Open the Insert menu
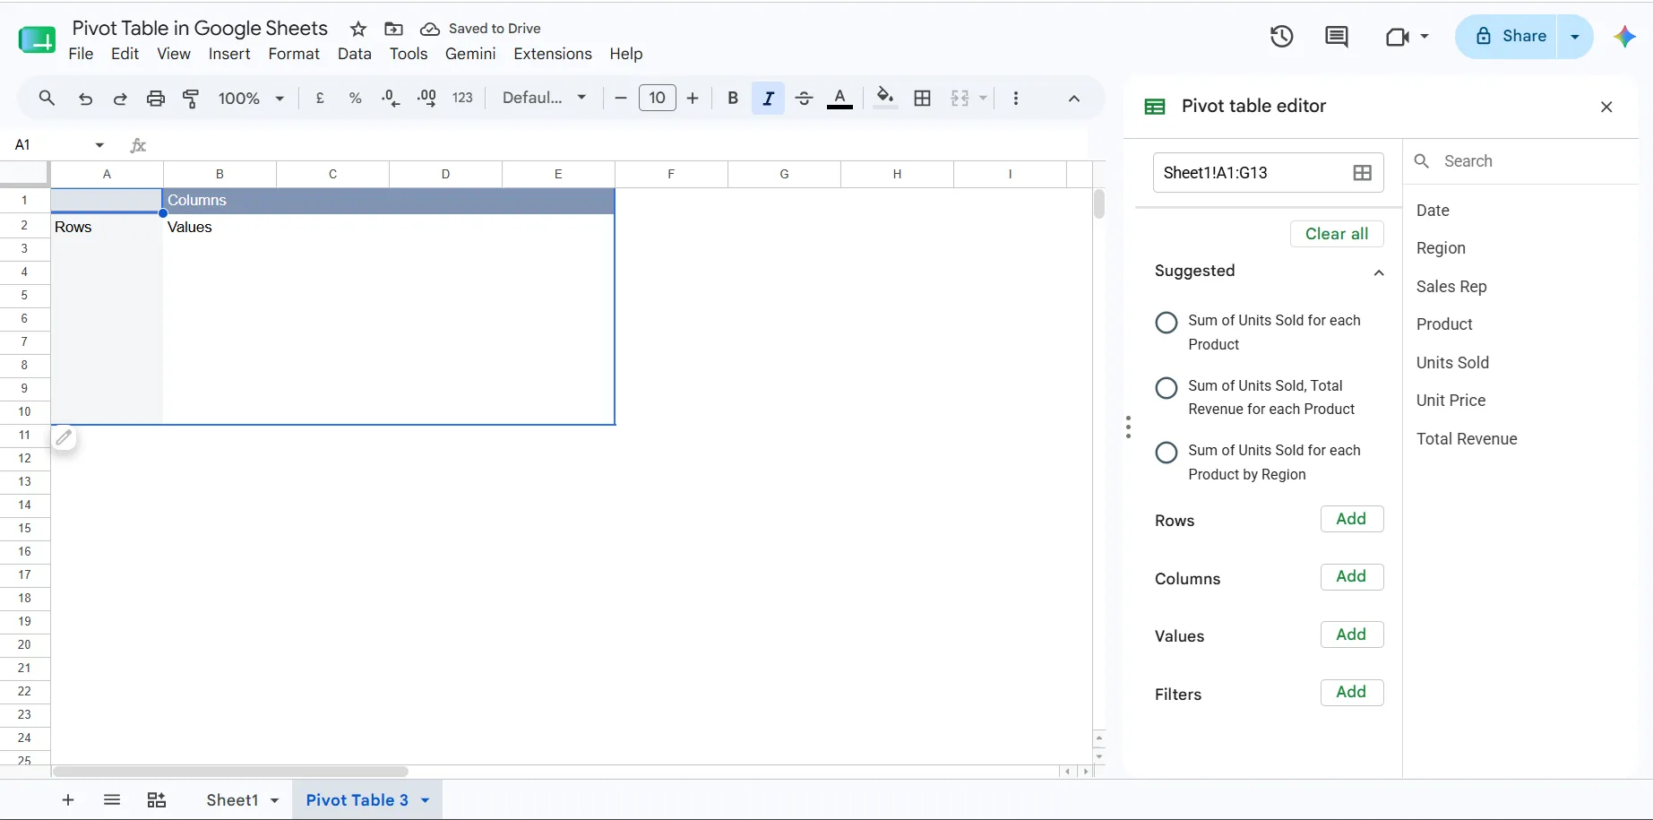Viewport: 1653px width, 820px height. [x=229, y=54]
